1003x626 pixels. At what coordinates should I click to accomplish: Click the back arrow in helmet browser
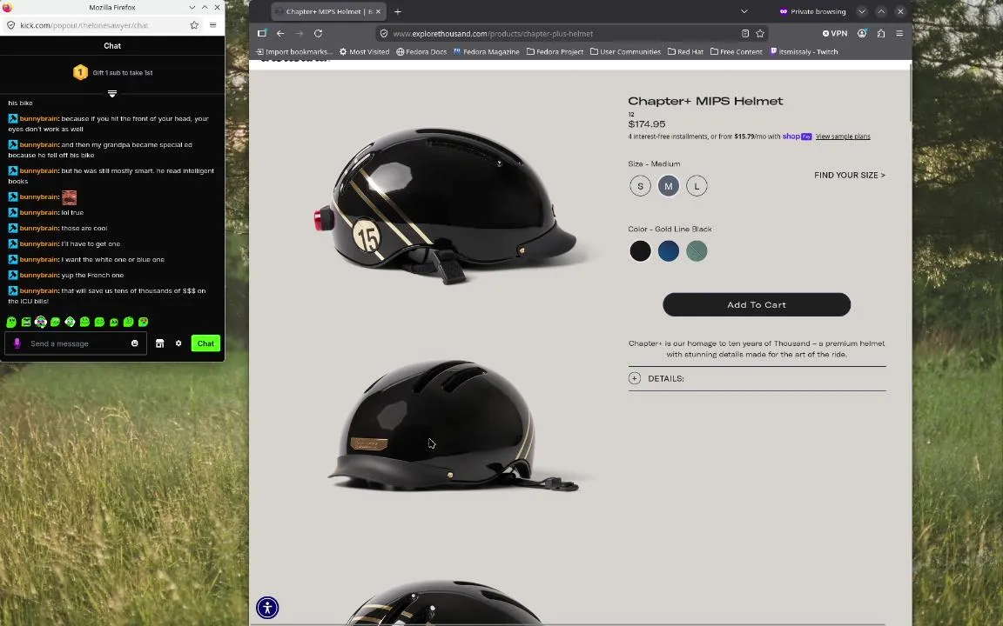[x=280, y=33]
